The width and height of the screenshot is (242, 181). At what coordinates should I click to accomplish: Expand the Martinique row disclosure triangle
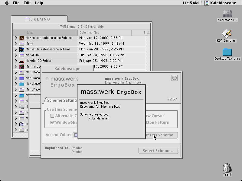pyautogui.click(x=16, y=66)
